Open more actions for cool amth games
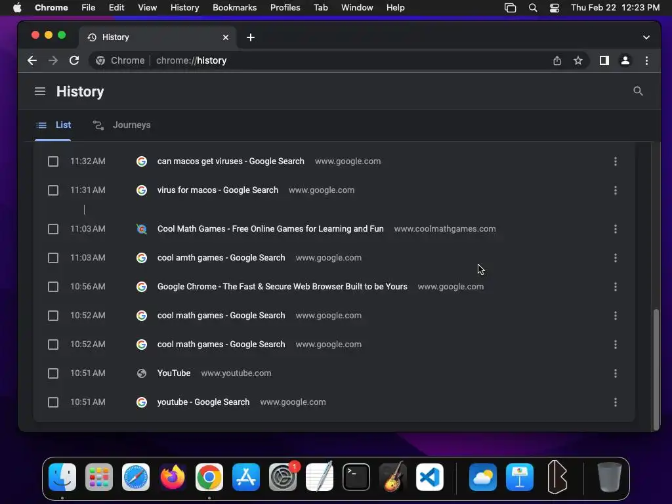The width and height of the screenshot is (672, 504). pyautogui.click(x=616, y=258)
